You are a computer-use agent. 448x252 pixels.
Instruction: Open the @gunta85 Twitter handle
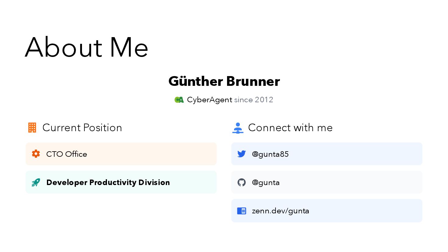[x=270, y=154]
